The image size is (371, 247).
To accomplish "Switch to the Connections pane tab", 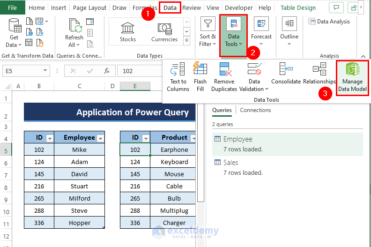I will [x=255, y=110].
